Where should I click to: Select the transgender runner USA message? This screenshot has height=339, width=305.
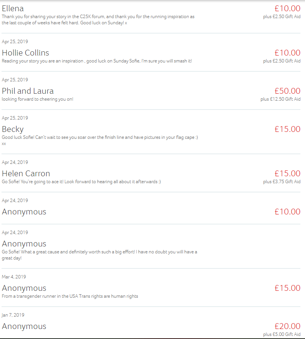(x=70, y=296)
